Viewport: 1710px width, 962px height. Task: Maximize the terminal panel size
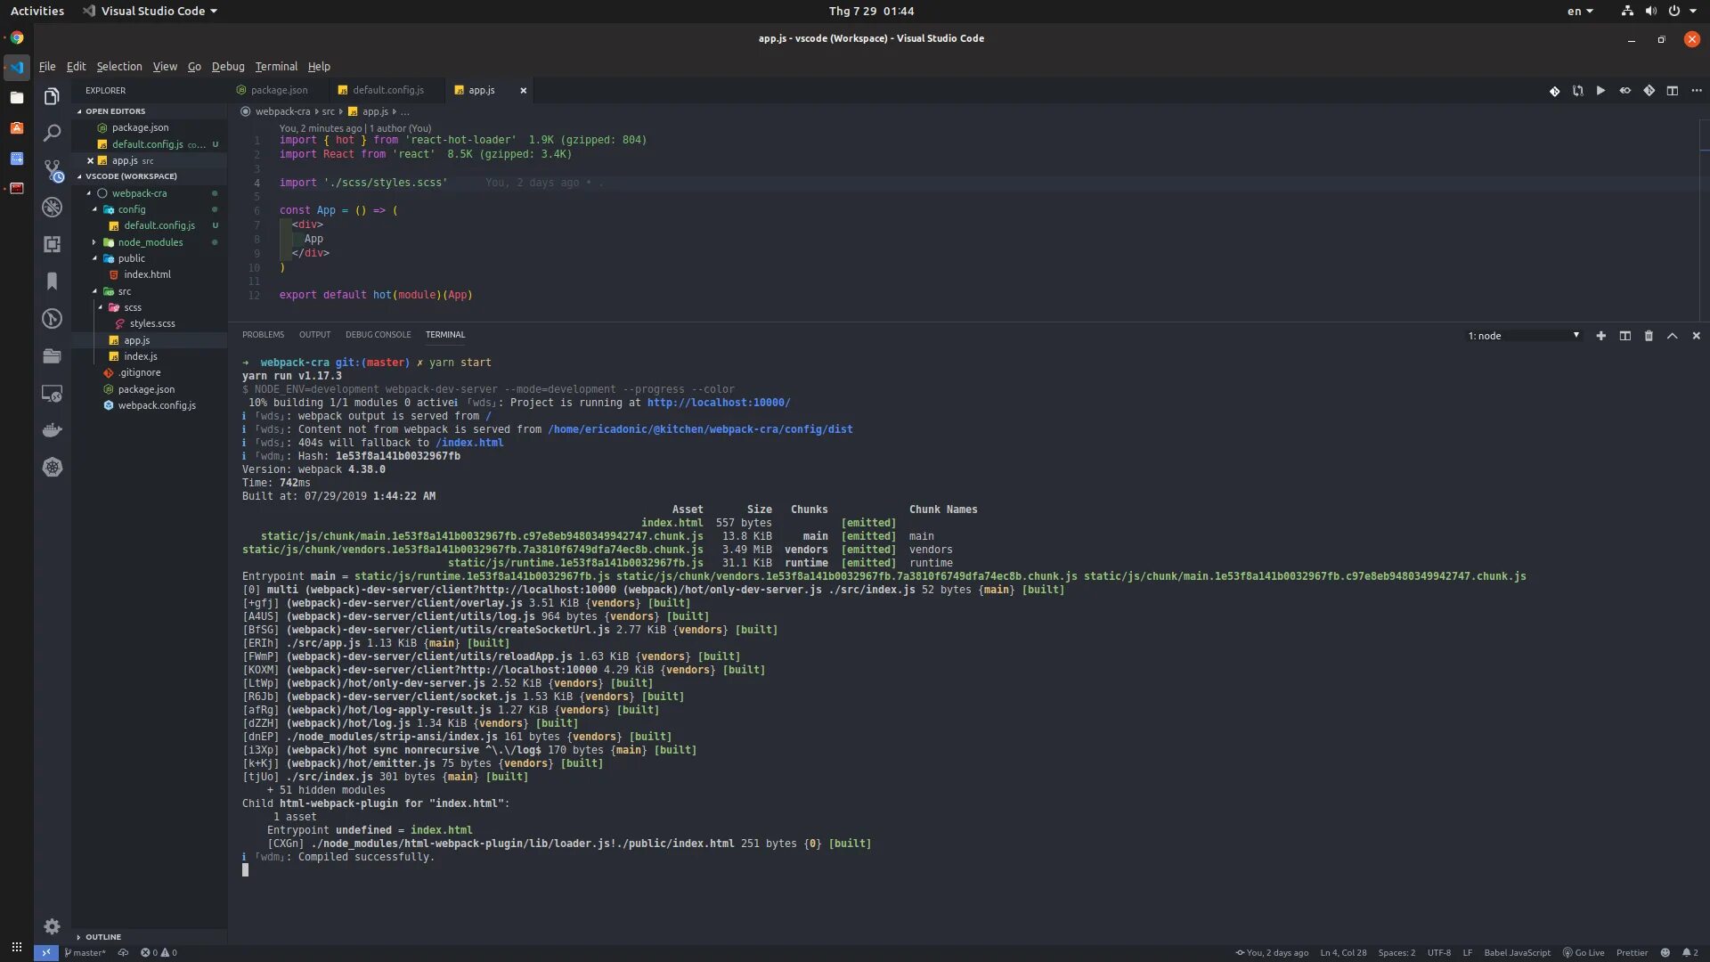tap(1672, 336)
